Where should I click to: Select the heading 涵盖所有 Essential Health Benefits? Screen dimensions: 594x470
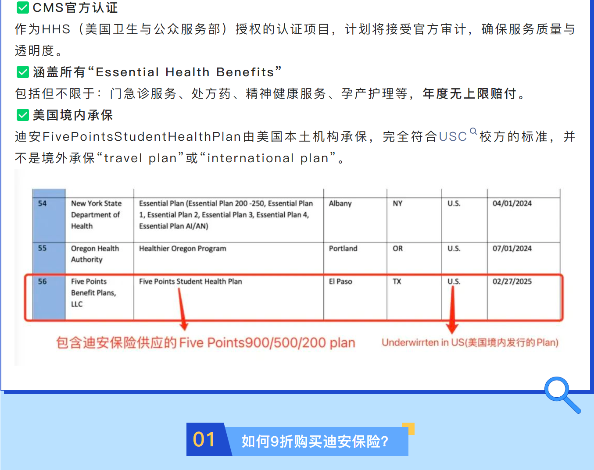[x=157, y=72]
